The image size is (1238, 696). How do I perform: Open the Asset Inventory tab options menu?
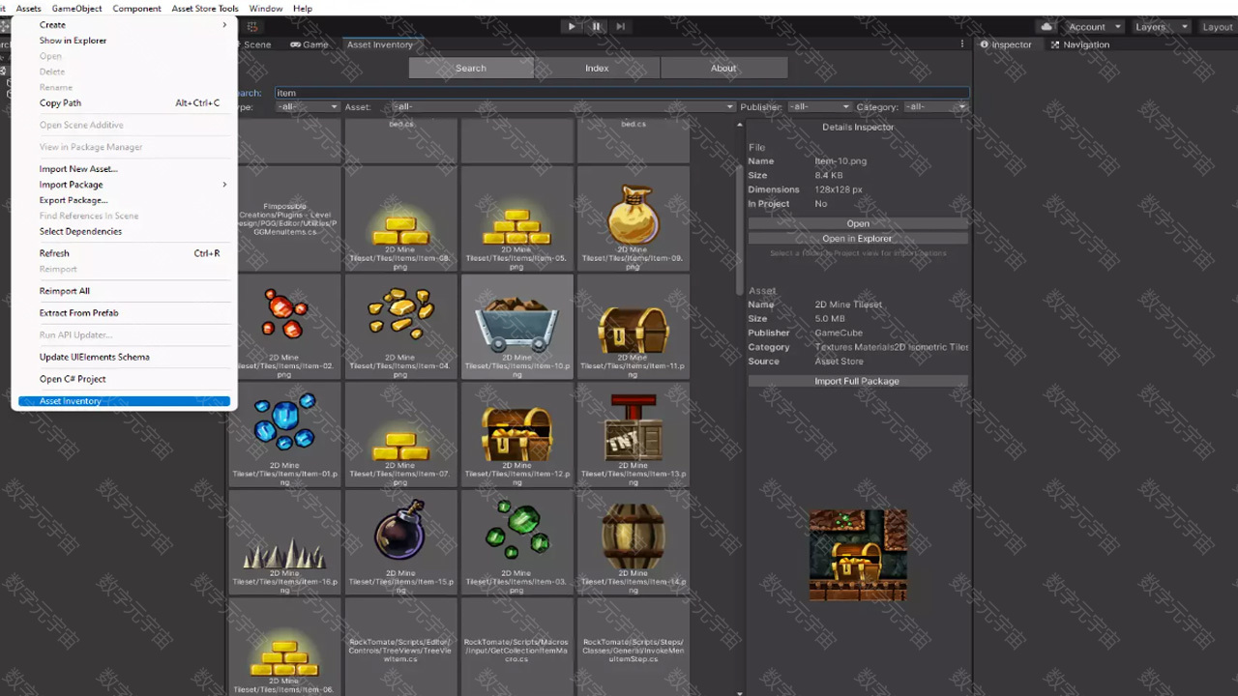[961, 44]
